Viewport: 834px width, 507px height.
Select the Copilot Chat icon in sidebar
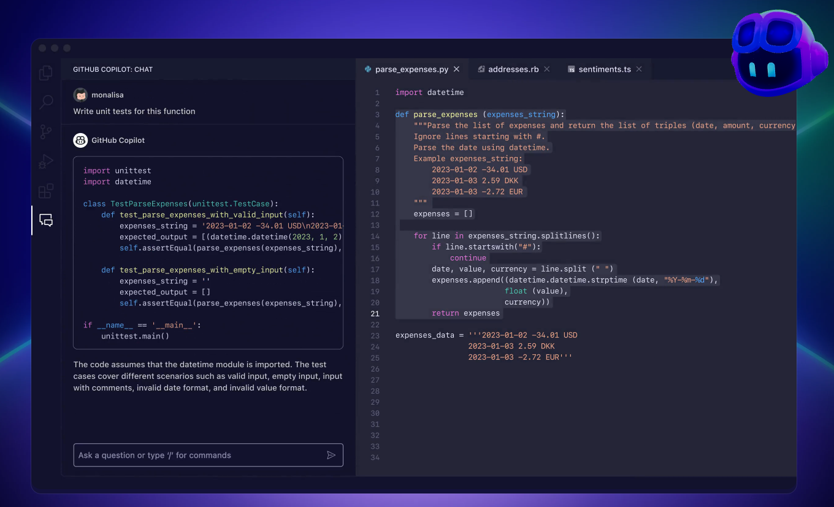pyautogui.click(x=46, y=220)
